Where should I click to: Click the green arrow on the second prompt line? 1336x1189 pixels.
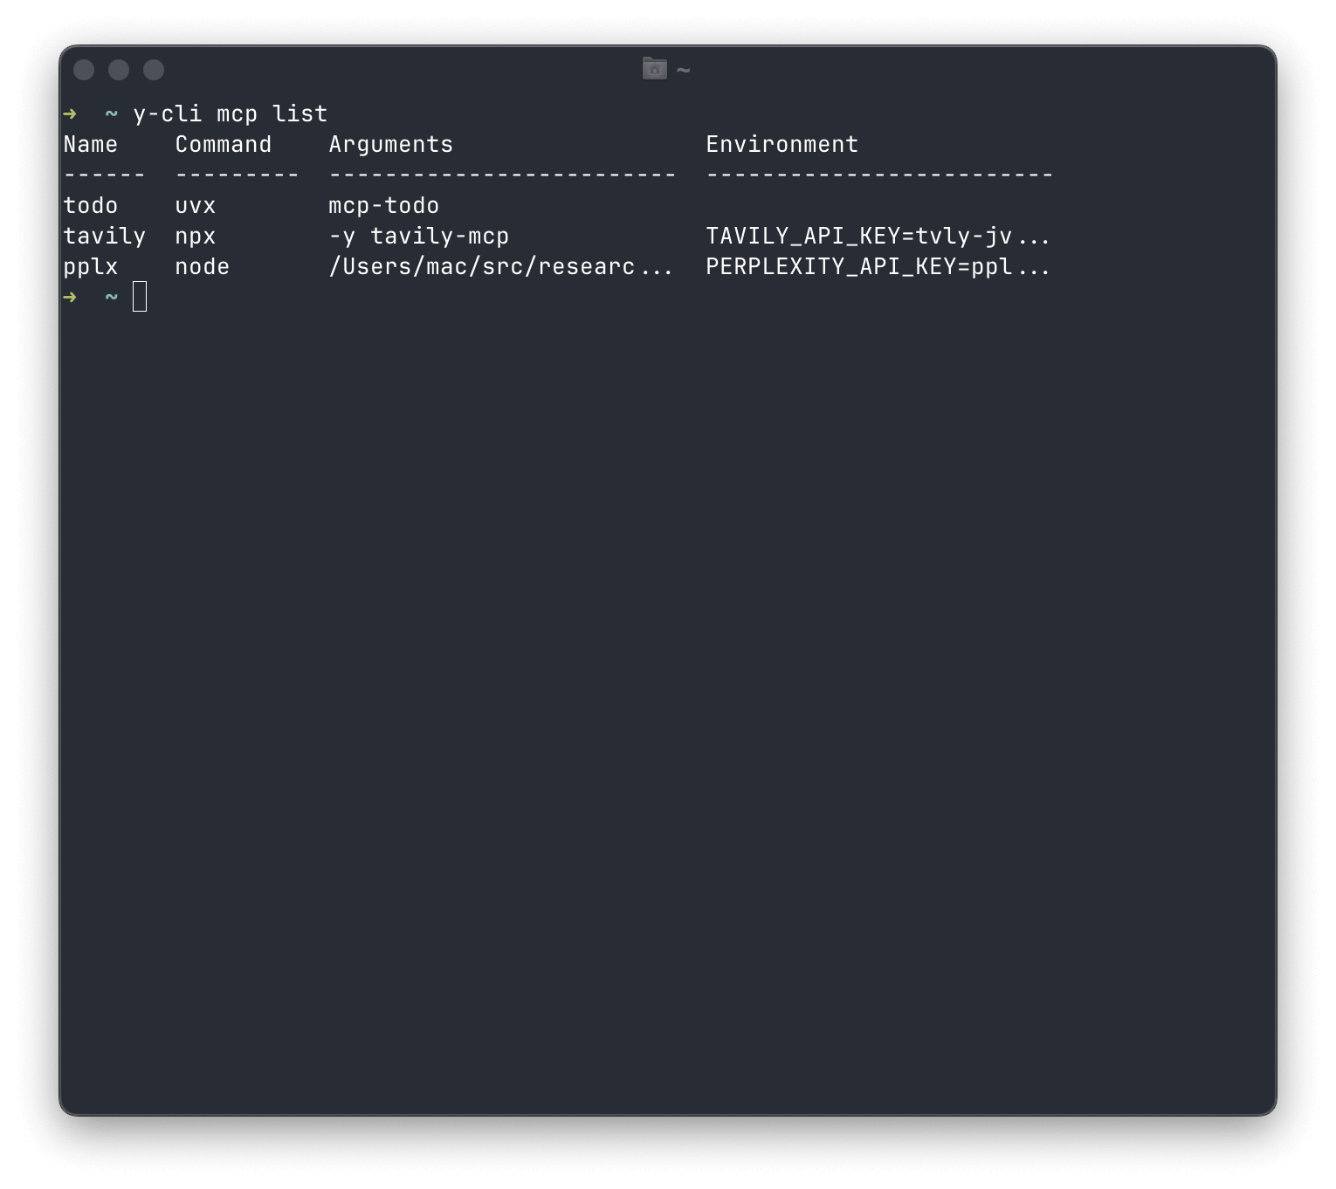click(x=69, y=297)
